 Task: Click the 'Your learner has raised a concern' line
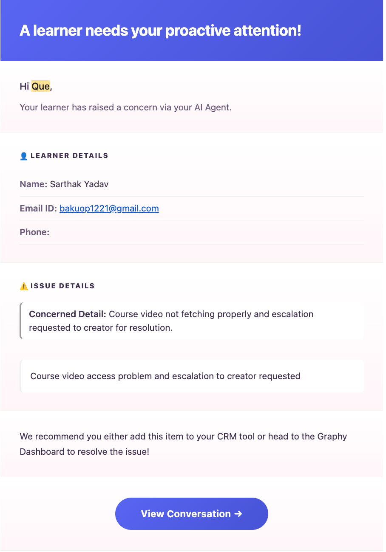(x=125, y=107)
